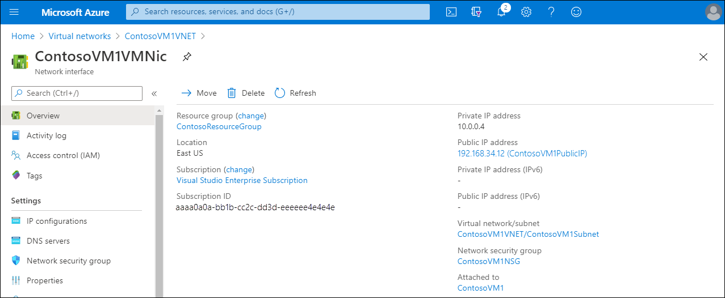Image resolution: width=725 pixels, height=298 pixels.
Task: Refresh the network interface overview
Action: pyautogui.click(x=295, y=93)
